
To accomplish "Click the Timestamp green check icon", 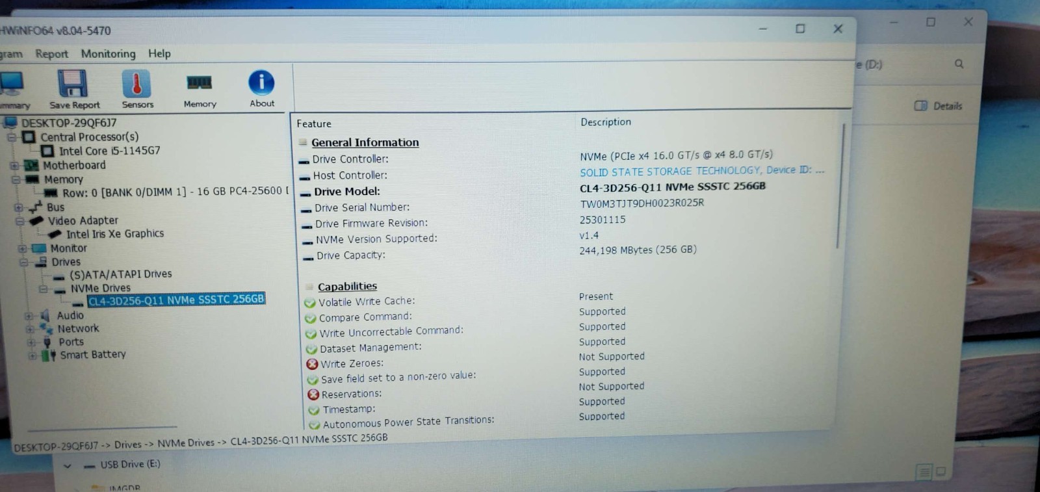I will coord(314,410).
